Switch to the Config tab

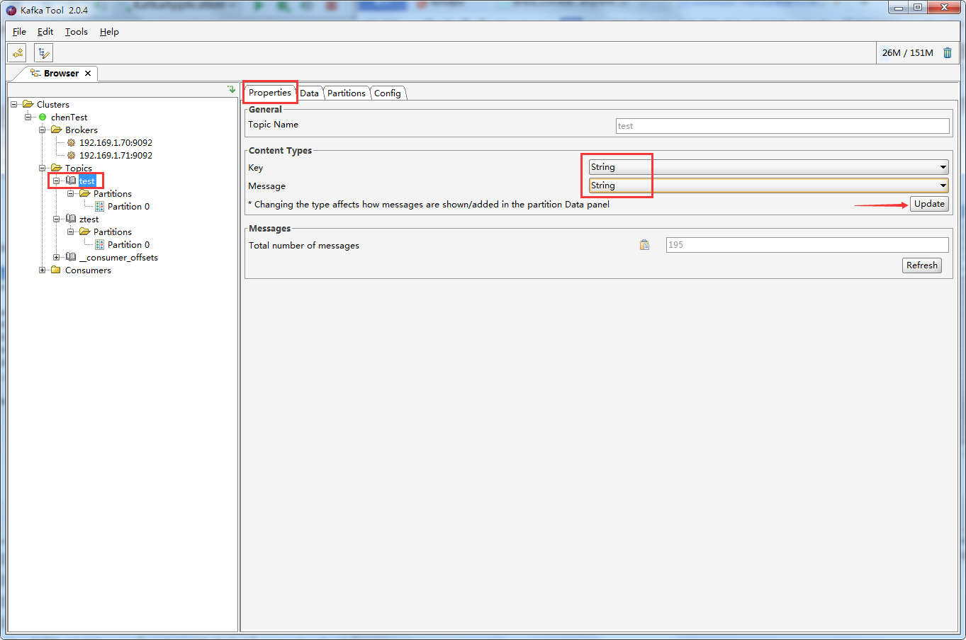[x=388, y=93]
